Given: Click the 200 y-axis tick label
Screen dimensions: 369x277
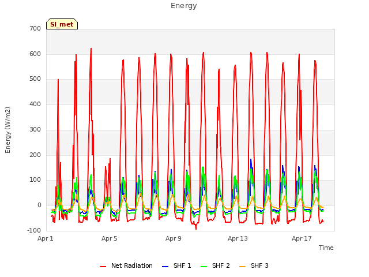Looking at the screenshot, I should [x=35, y=155].
